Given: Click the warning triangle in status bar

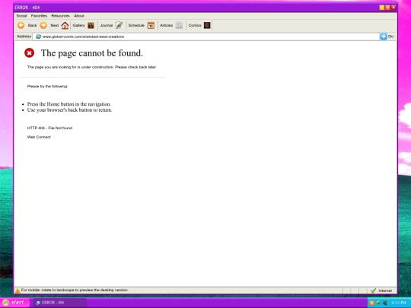Looking at the screenshot, I should (18, 291).
